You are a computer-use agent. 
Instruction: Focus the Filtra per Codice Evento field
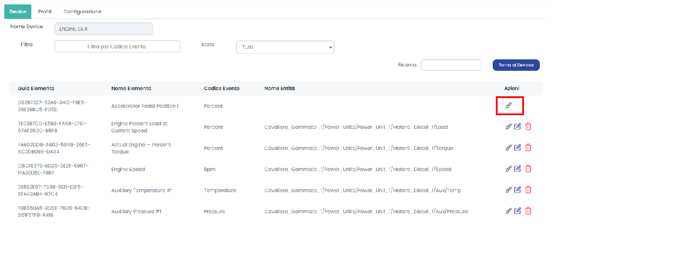click(117, 47)
